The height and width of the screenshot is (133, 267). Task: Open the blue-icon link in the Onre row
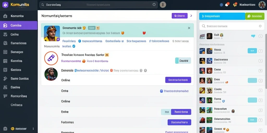[174, 91]
